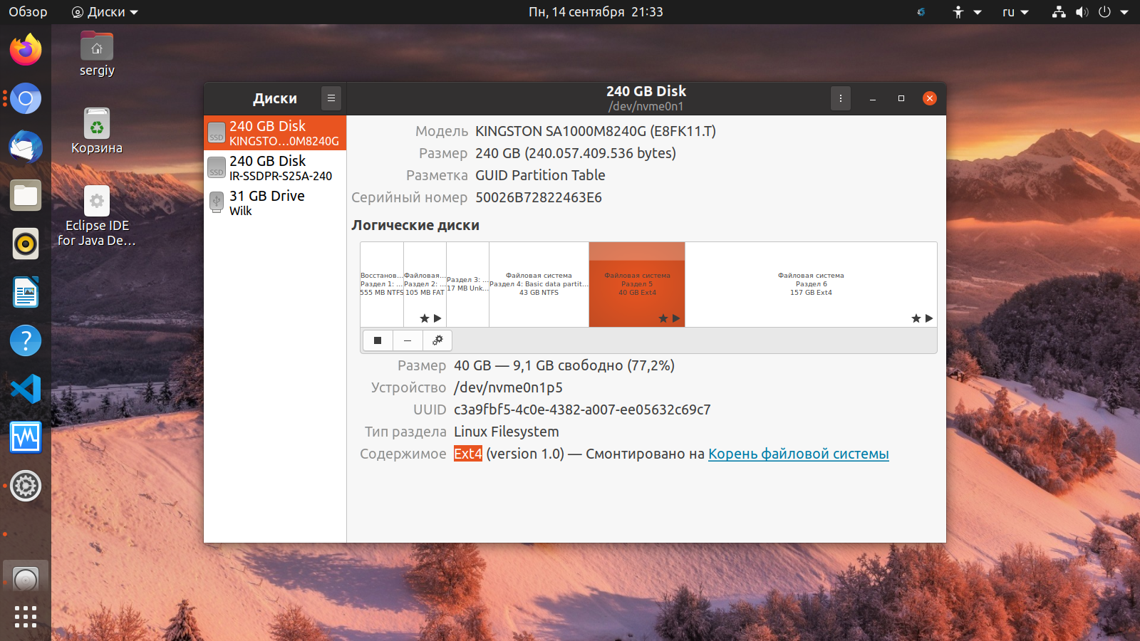Viewport: 1140px width, 641px height.
Task: Click the blue tray indicator icon
Action: coord(921,11)
